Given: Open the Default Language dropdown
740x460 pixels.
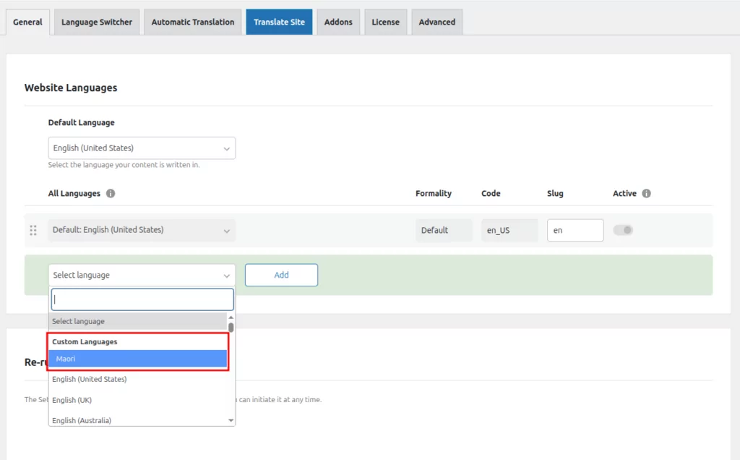Looking at the screenshot, I should (142, 148).
